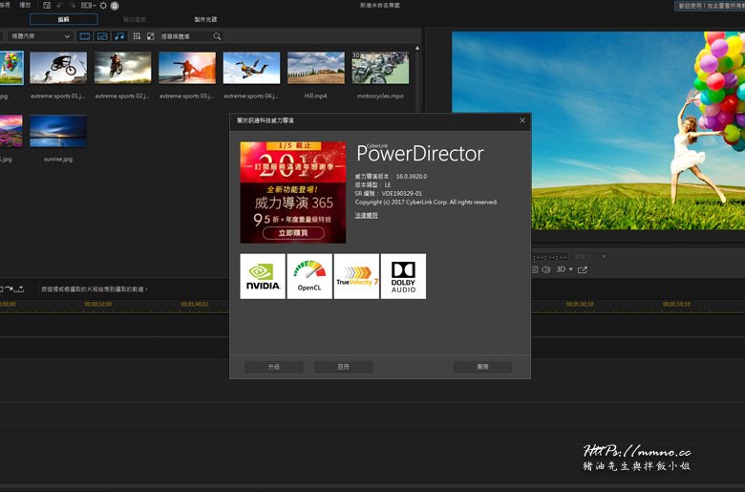Select the sunrise.jpg thumbnail
The image size is (745, 492).
tap(57, 132)
